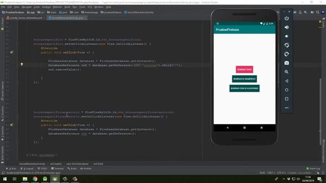Viewport: 326px width, 183px height.
Task: Tap the phone's on-screen back navigation button
Action: coord(227,128)
